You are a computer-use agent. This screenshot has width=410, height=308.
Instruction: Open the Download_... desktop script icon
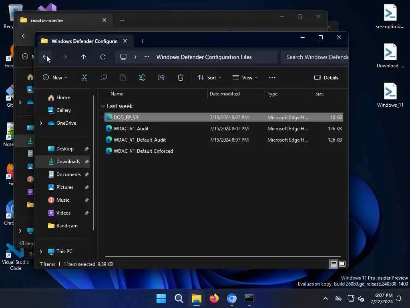click(390, 55)
